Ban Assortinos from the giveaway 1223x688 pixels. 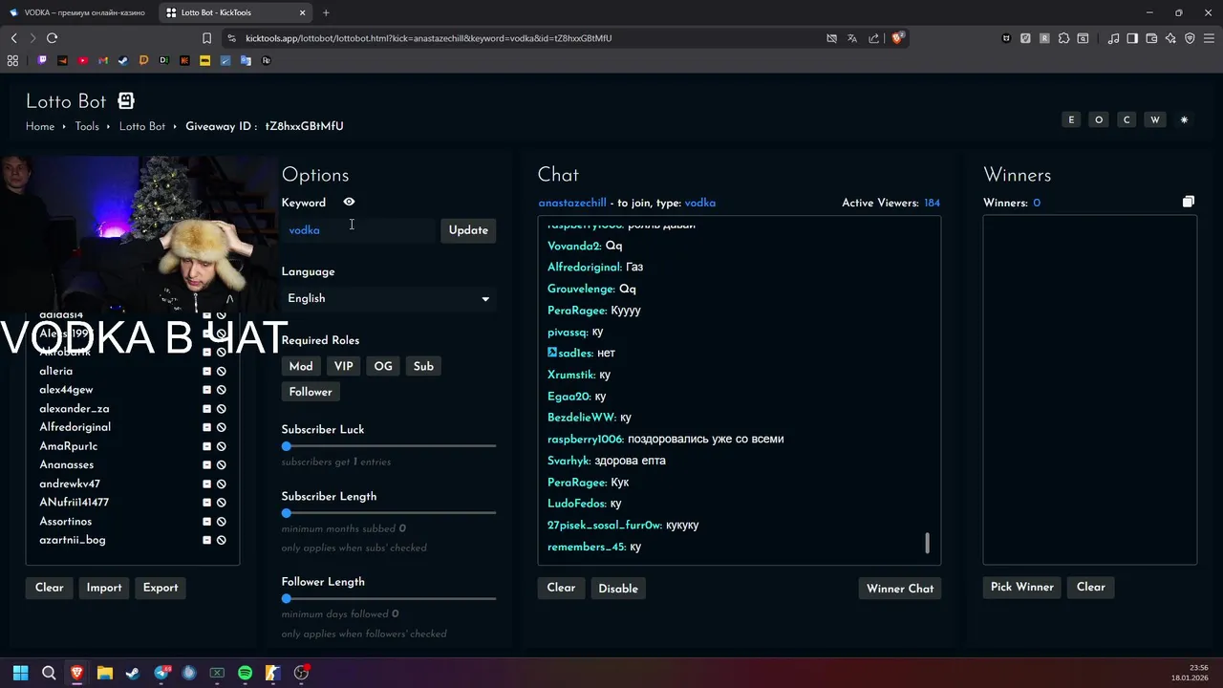pyautogui.click(x=221, y=522)
